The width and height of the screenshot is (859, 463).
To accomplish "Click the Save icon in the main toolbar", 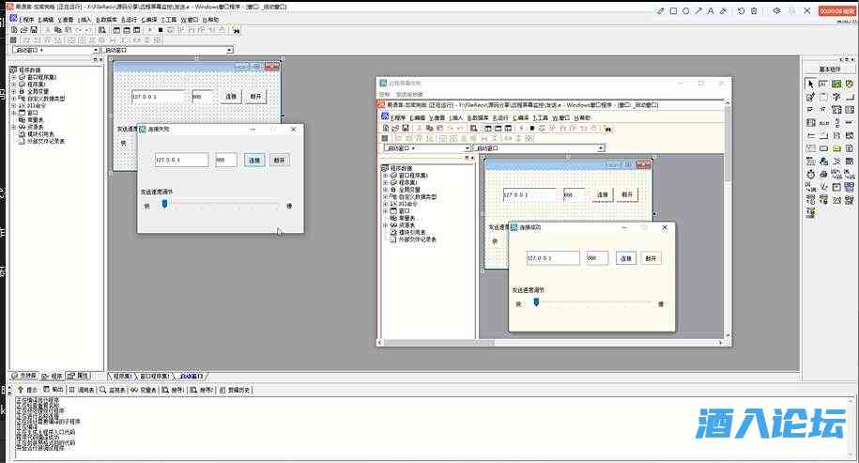I will [x=34, y=30].
